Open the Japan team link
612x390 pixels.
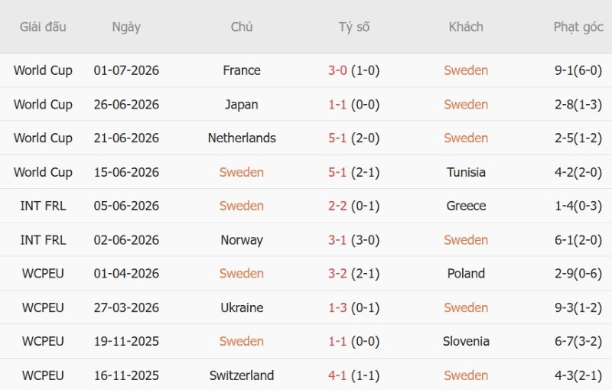point(242,105)
